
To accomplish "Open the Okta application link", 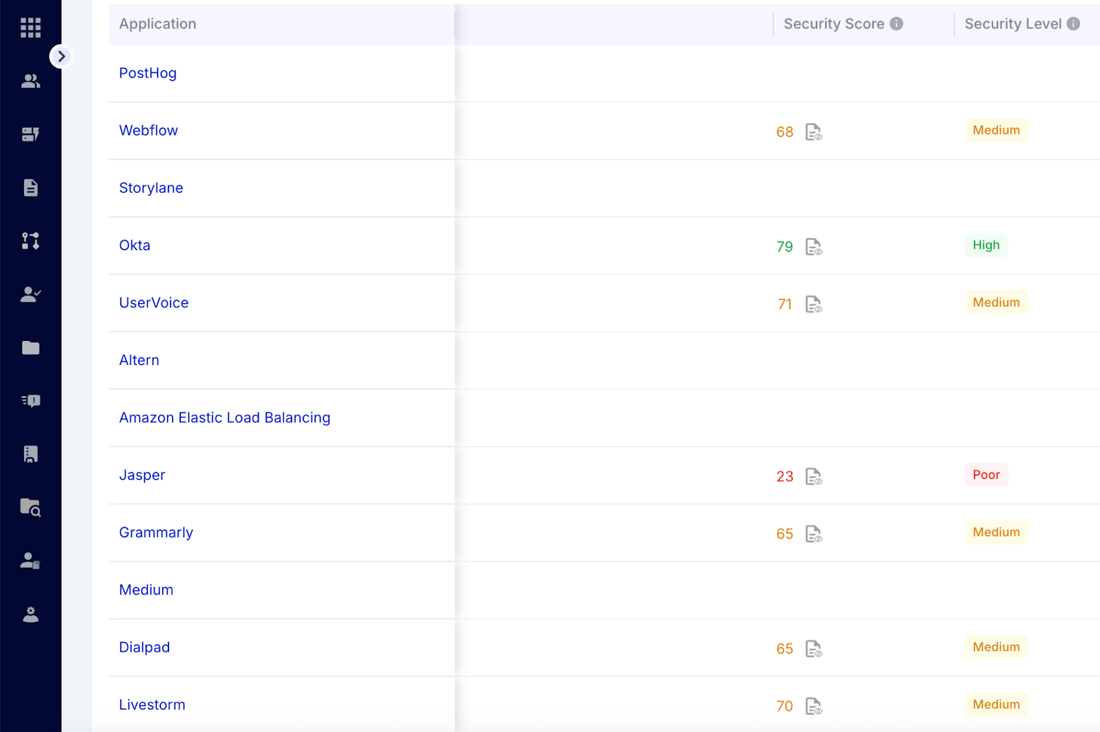I will (135, 245).
